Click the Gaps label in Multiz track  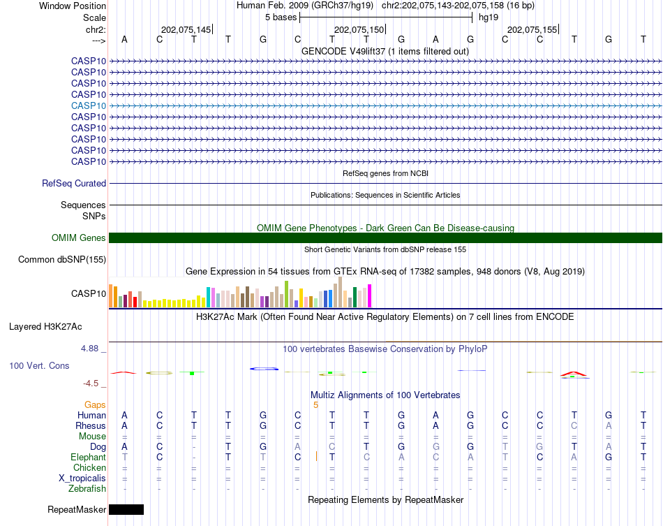pyautogui.click(x=95, y=405)
